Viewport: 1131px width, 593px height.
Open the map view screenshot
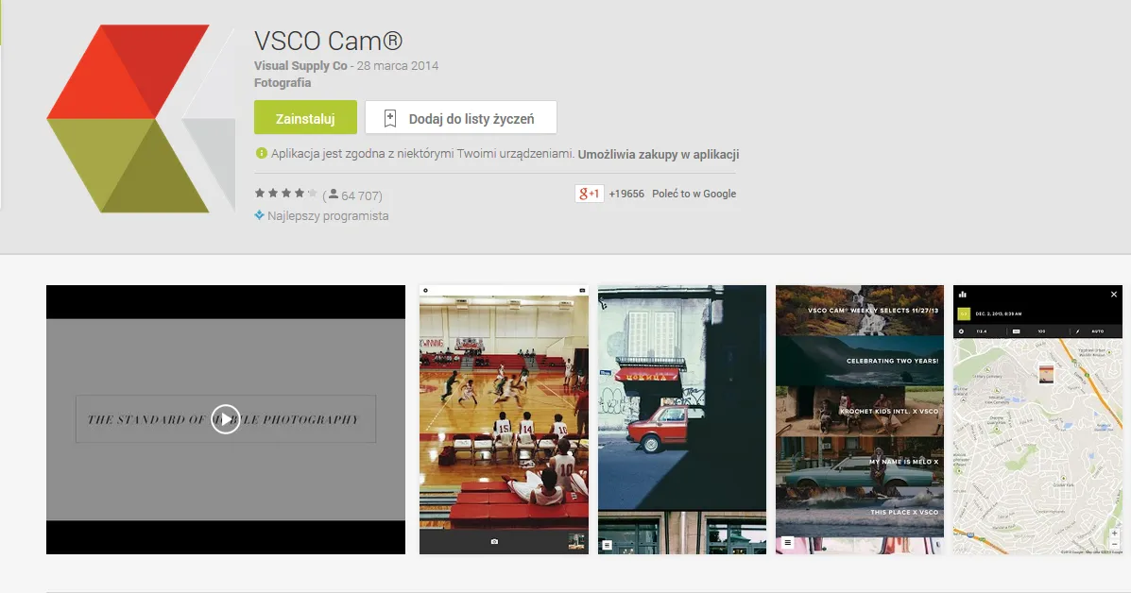[x=1037, y=419]
